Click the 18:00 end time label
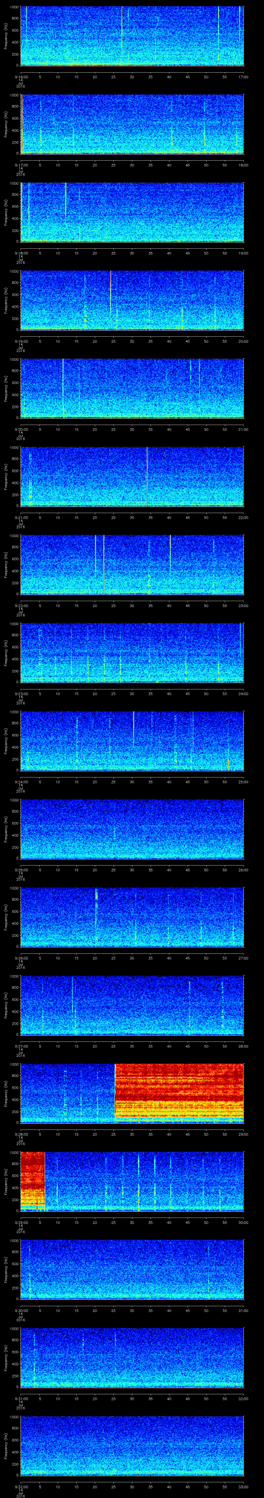264x1498 pixels. pos(243,165)
